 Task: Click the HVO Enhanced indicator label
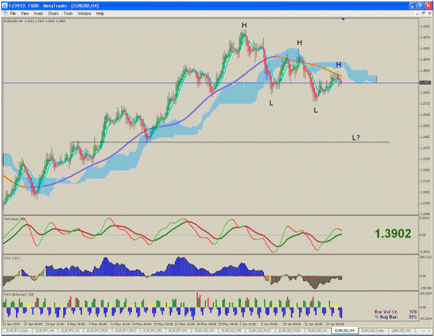pos(19,294)
